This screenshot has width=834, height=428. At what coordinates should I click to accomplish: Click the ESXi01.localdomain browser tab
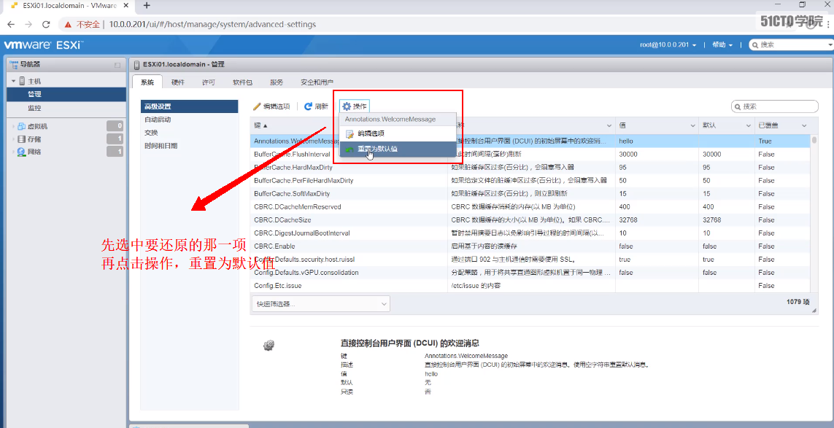(x=69, y=5)
